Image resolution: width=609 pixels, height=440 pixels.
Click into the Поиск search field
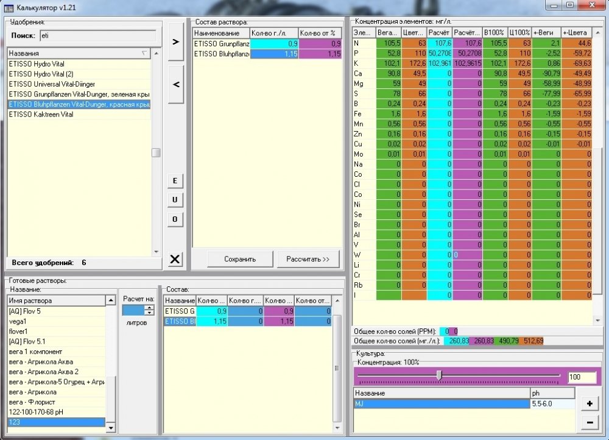98,36
